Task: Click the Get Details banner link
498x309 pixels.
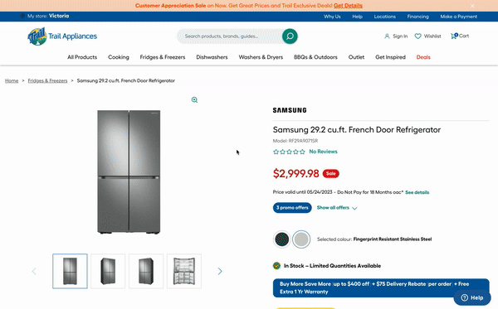Action: 348,6
